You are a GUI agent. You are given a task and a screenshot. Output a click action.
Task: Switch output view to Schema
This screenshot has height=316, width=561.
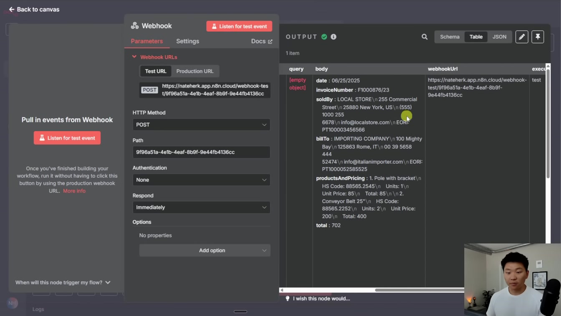tap(450, 37)
